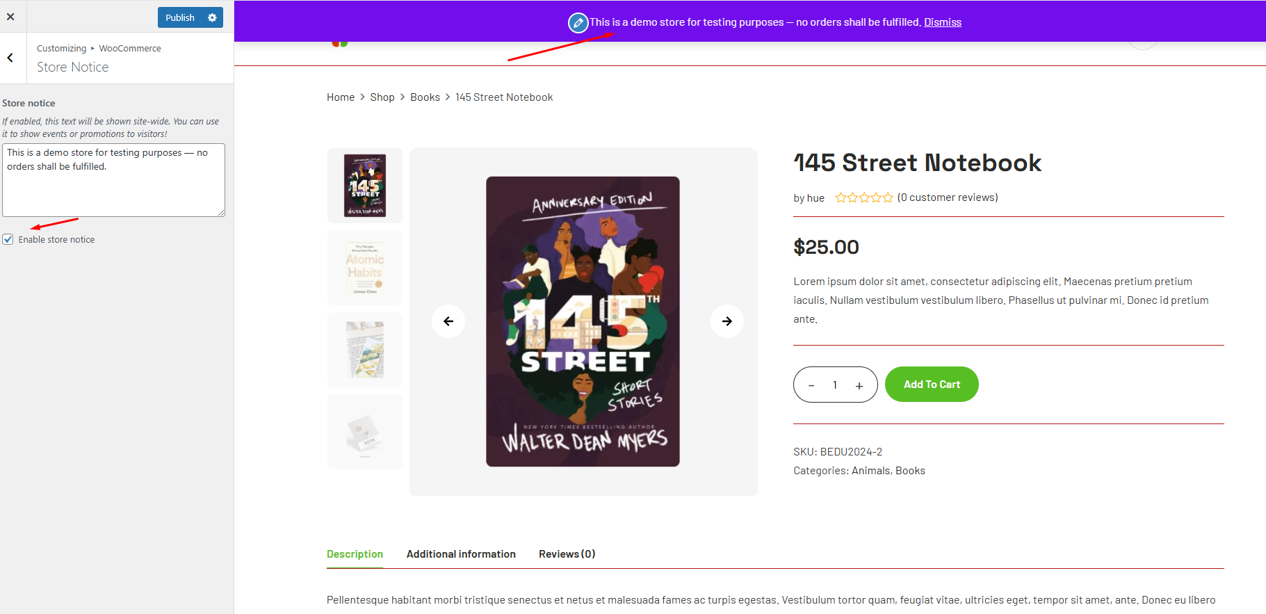Image resolution: width=1266 pixels, height=614 pixels.
Task: Dismiss the demo store notice
Action: [943, 22]
